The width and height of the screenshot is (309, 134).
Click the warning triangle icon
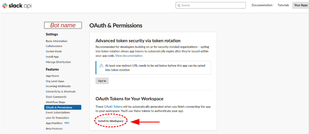pyautogui.click(x=101, y=66)
